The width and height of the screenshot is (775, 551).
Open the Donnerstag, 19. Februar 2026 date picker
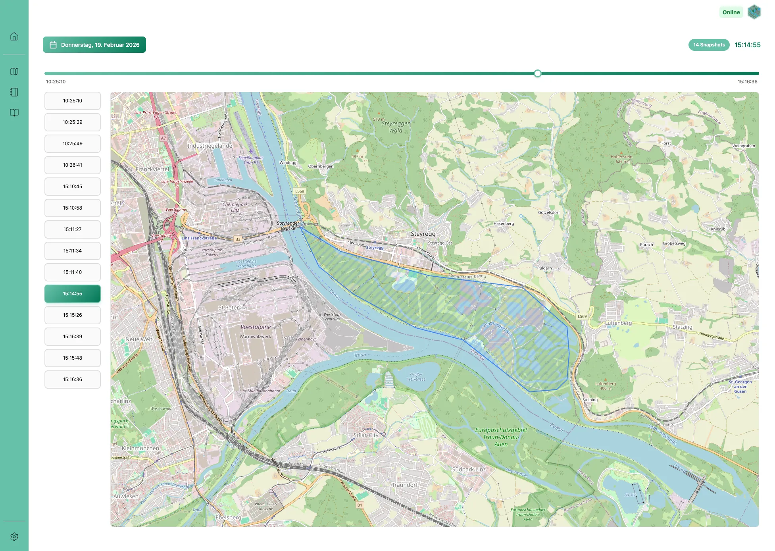coord(94,45)
